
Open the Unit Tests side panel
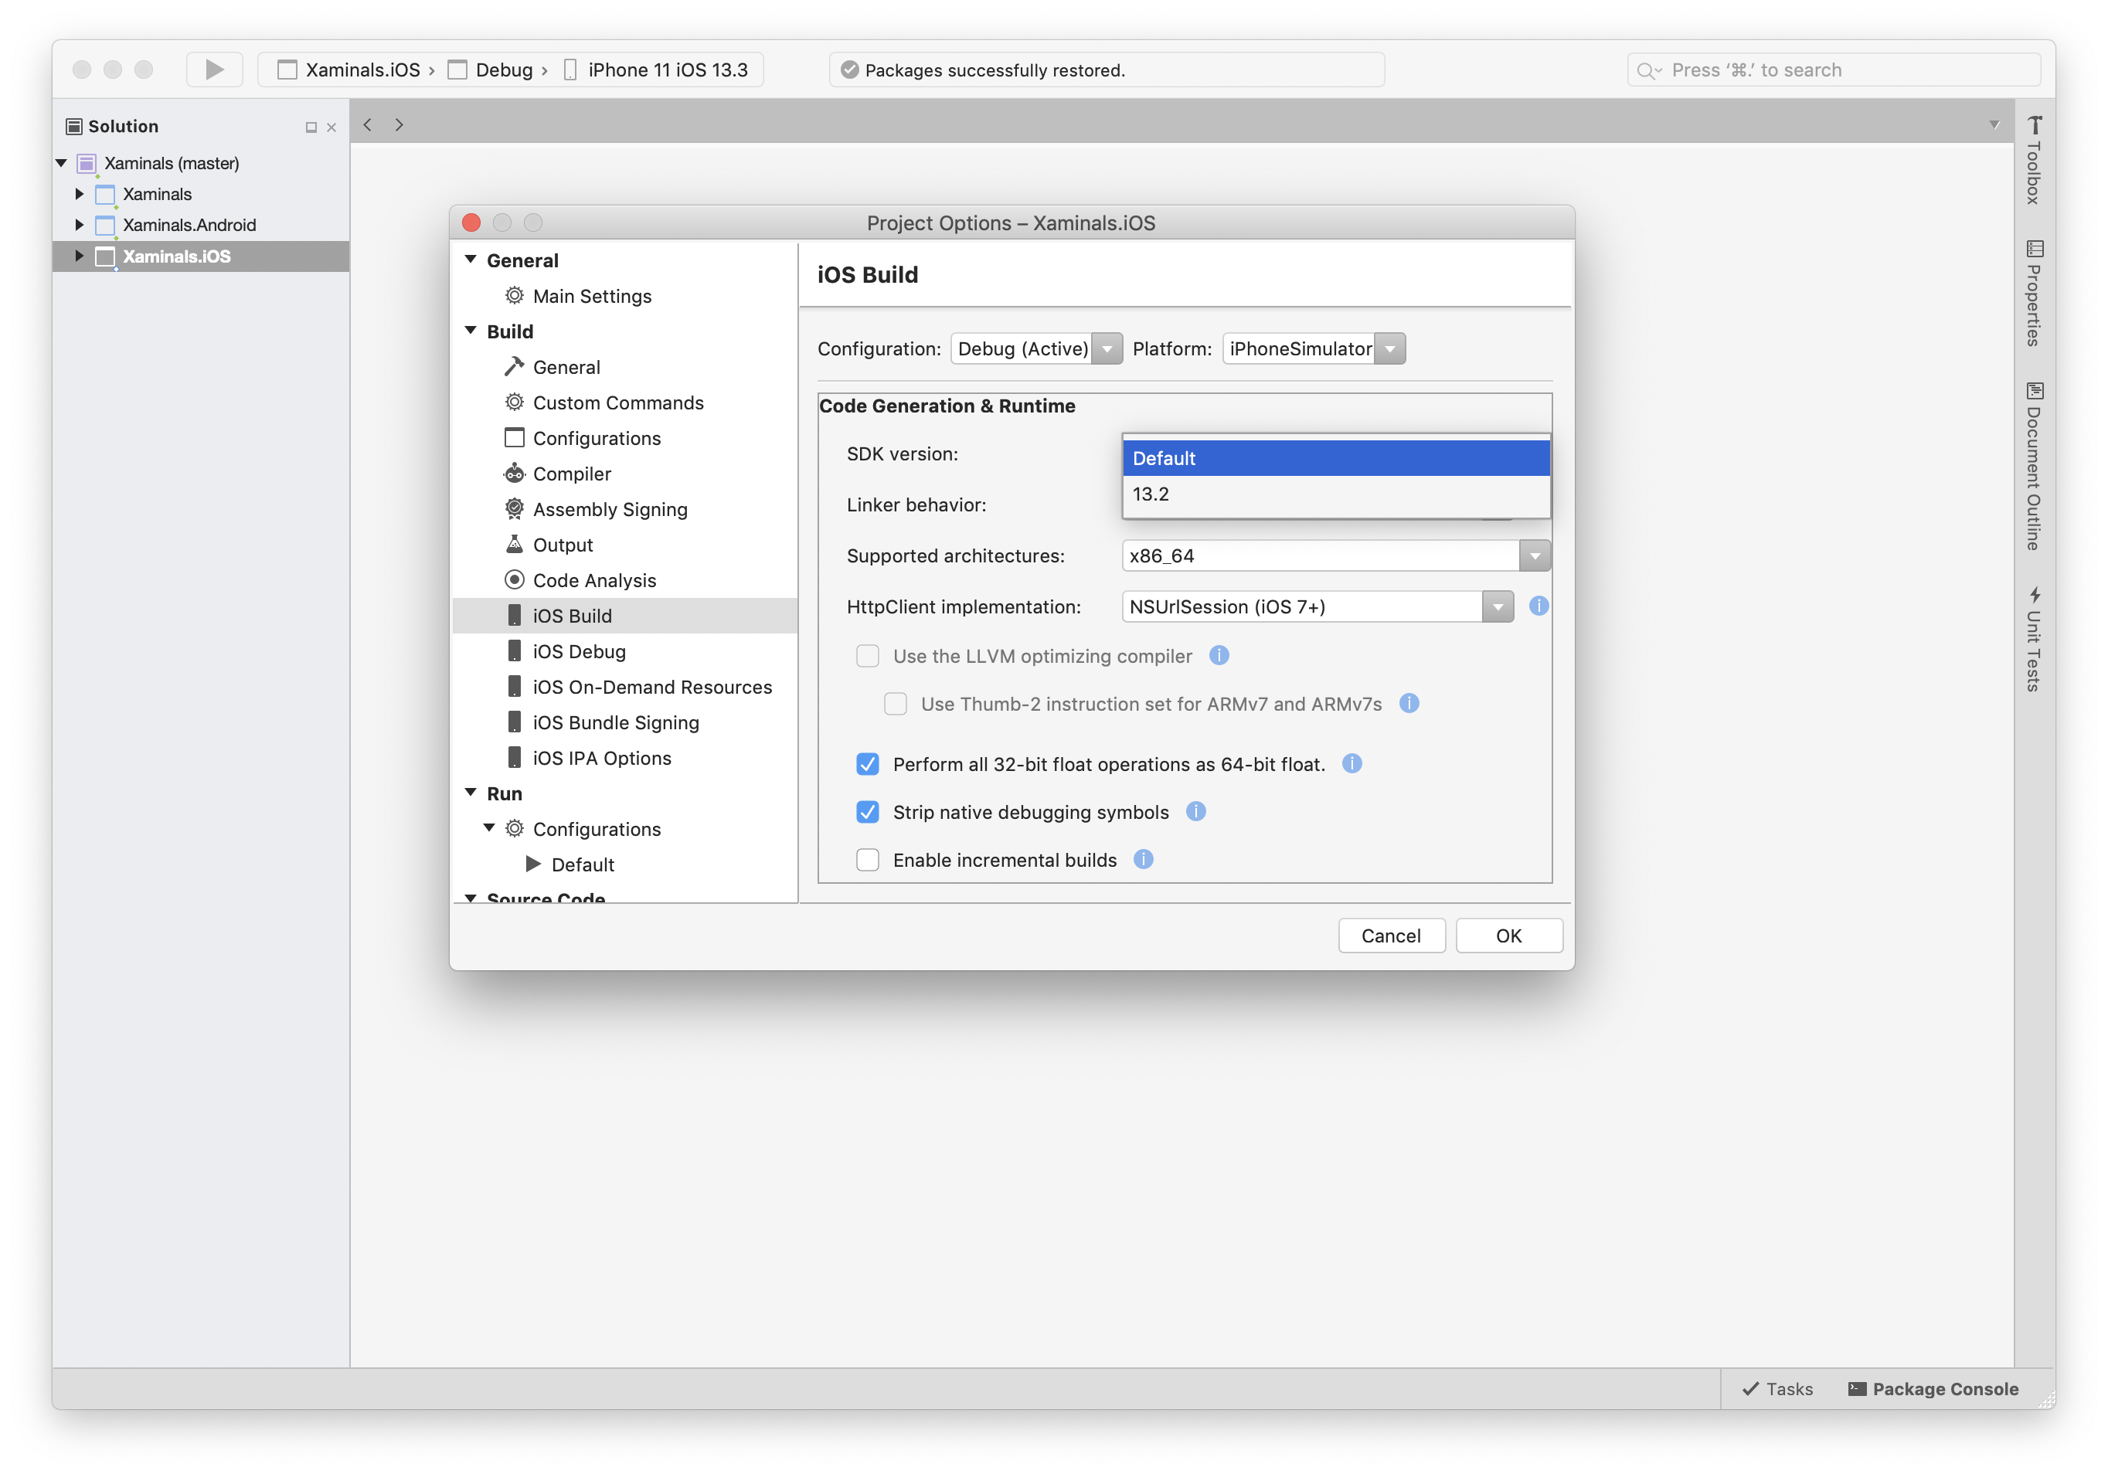(x=2034, y=639)
